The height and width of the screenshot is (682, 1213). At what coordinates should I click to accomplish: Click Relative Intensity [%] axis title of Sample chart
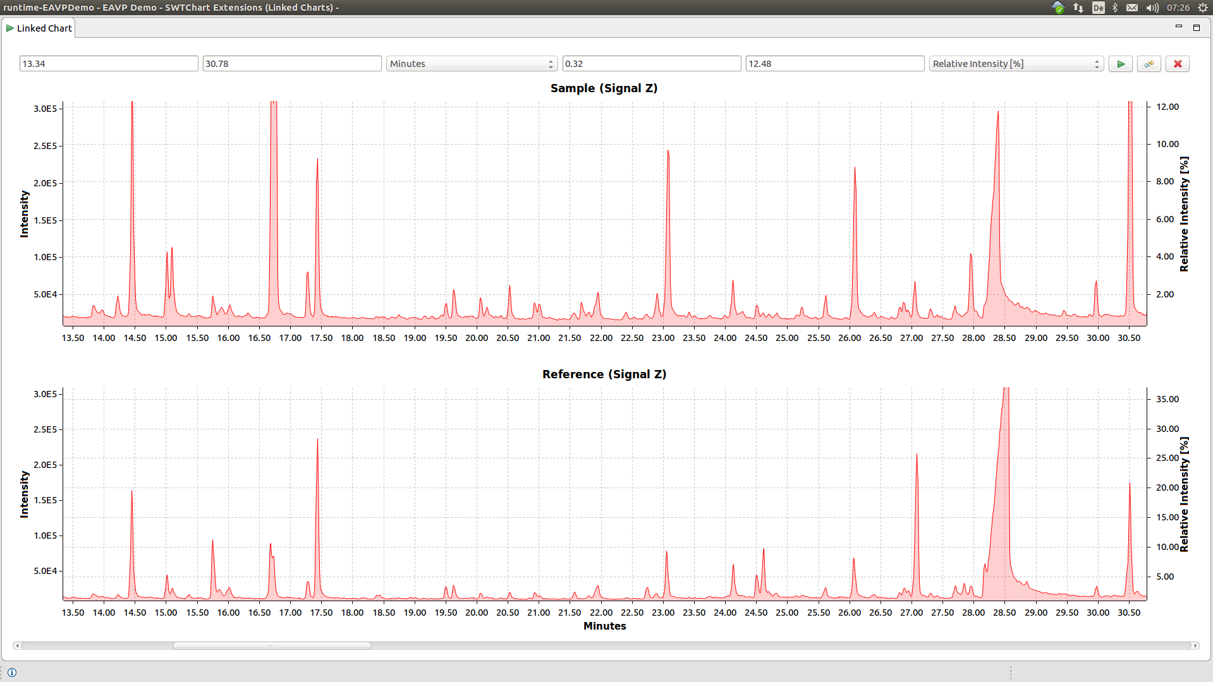(1184, 214)
